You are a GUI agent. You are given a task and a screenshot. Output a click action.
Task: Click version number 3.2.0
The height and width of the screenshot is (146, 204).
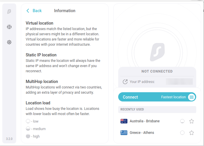[x=9, y=139]
